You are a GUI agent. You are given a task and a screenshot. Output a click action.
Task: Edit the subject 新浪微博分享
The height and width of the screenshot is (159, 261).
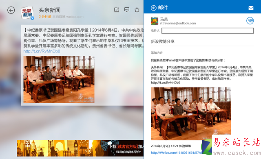[163, 41]
